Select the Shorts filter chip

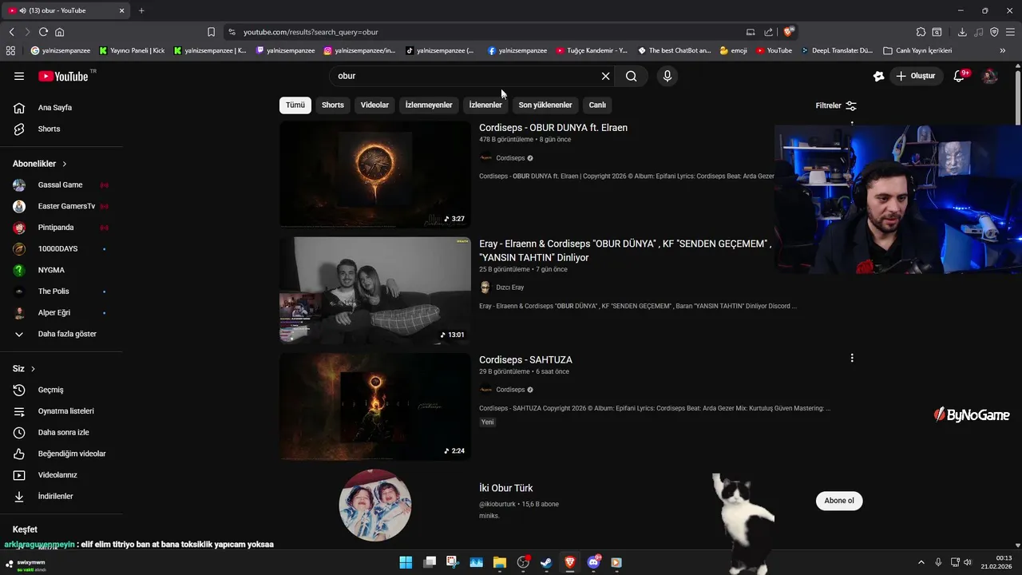[333, 105]
